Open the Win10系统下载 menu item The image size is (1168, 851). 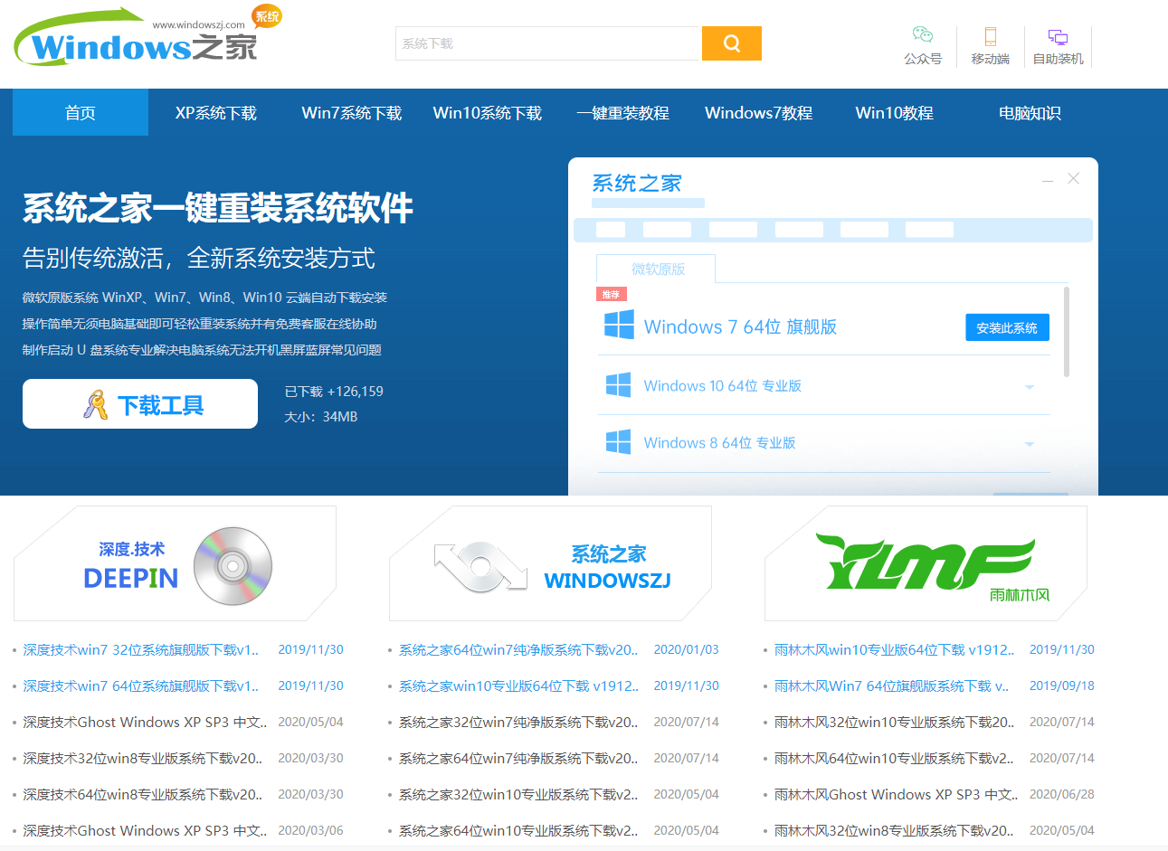click(x=488, y=113)
